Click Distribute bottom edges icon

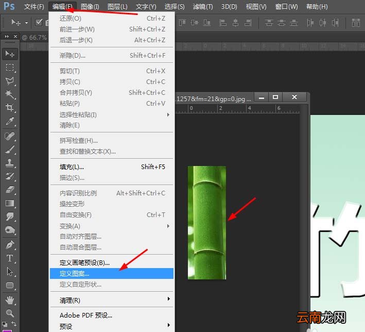pos(294,23)
